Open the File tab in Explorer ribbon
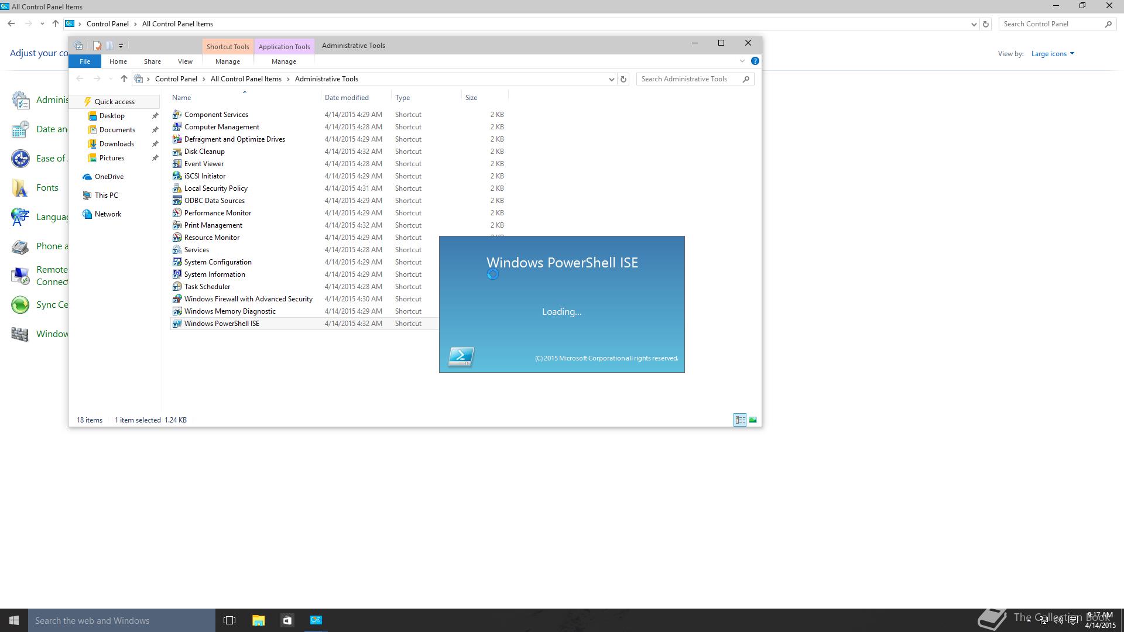Image resolution: width=1124 pixels, height=632 pixels. coord(85,61)
